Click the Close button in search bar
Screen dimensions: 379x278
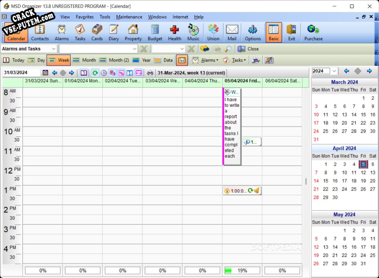248,49
